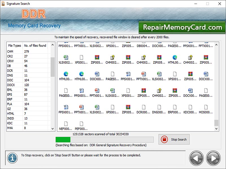This screenshot has width=226, height=169.
Task: Open the PEF000 recovered file icon
Action: point(81,123)
